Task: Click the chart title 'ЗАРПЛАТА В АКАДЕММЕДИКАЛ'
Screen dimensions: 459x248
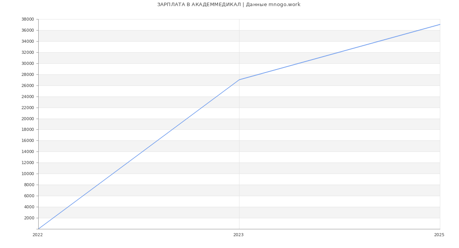Action: pyautogui.click(x=199, y=5)
